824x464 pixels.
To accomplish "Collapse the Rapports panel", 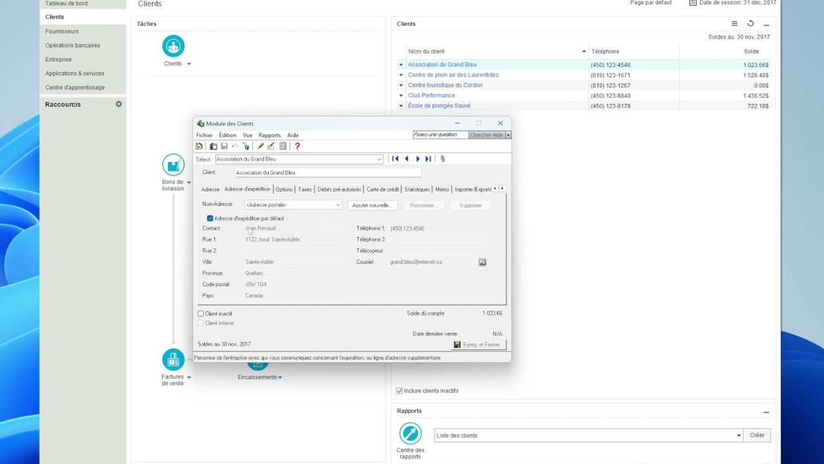I will click(x=766, y=411).
